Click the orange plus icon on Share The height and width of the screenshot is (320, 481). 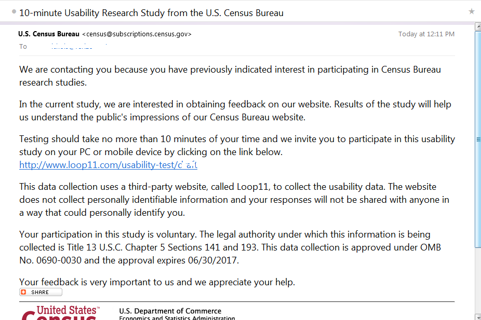click(x=24, y=292)
